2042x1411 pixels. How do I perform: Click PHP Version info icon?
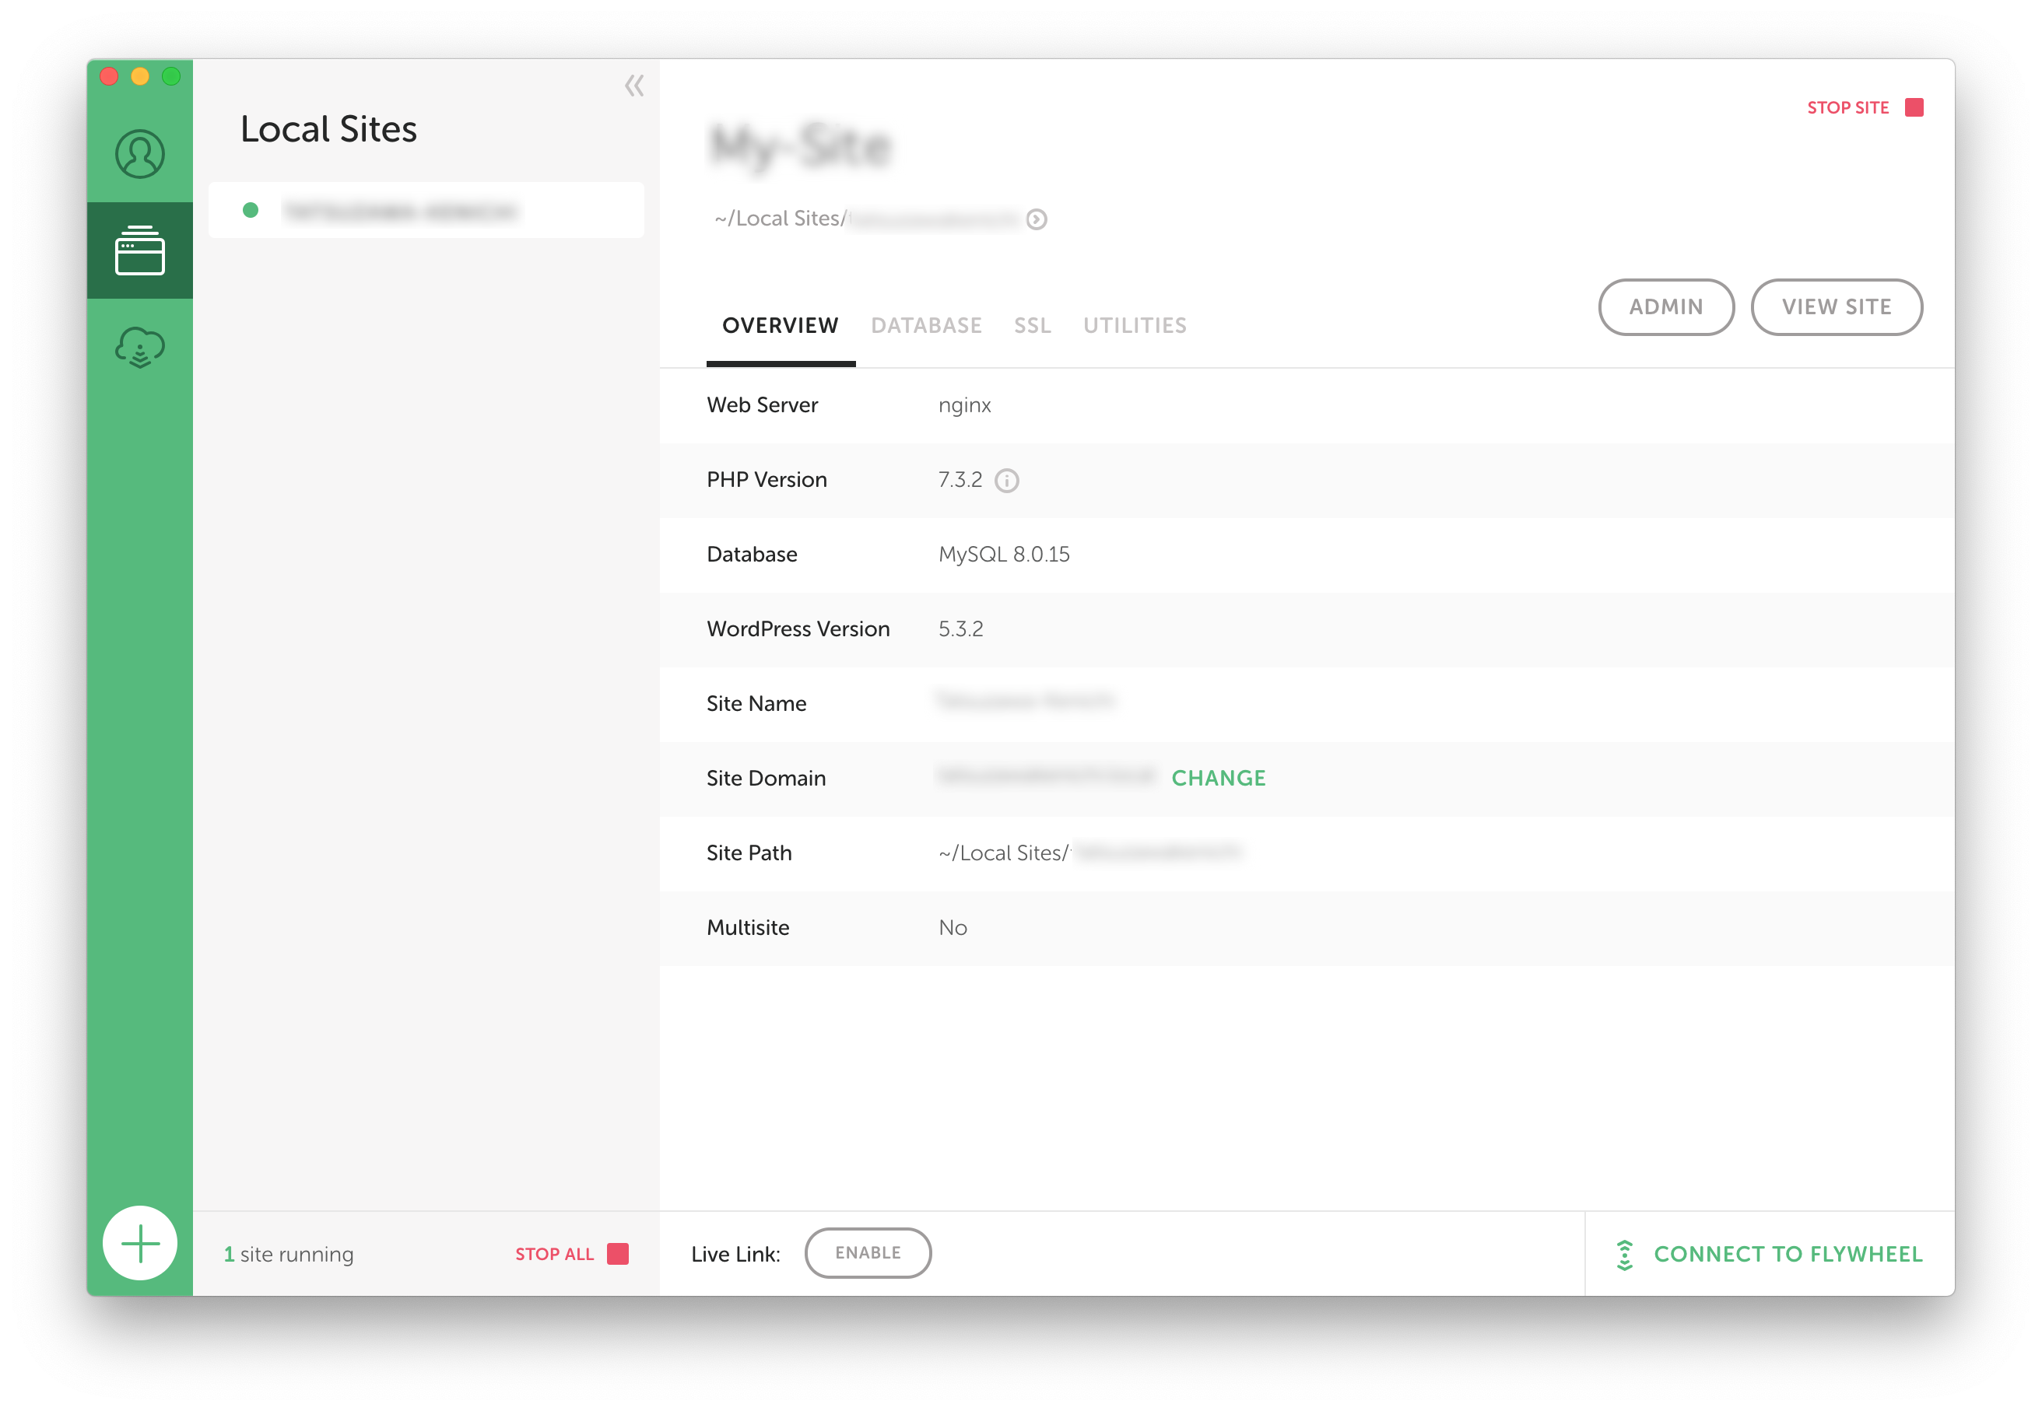point(1006,481)
